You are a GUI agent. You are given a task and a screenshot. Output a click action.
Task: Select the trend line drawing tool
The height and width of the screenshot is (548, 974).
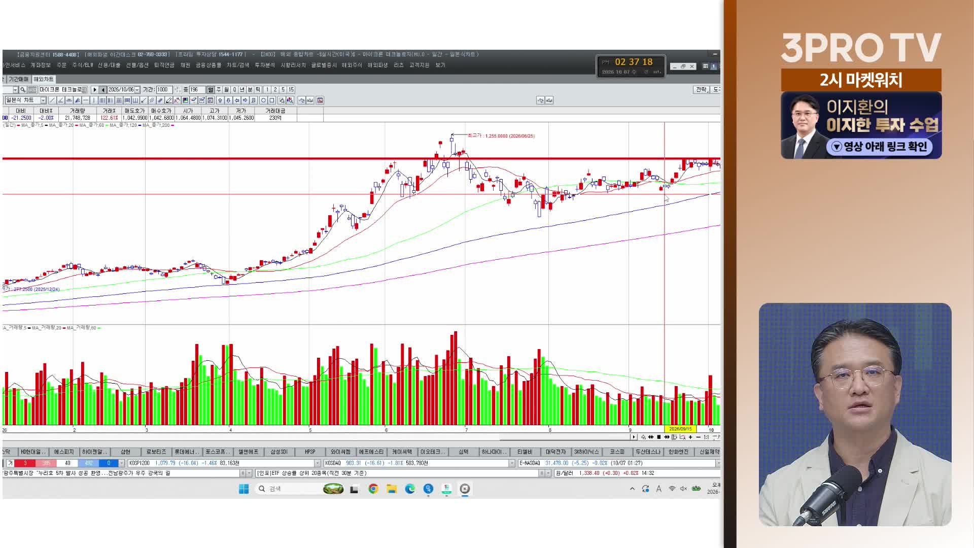52,100
